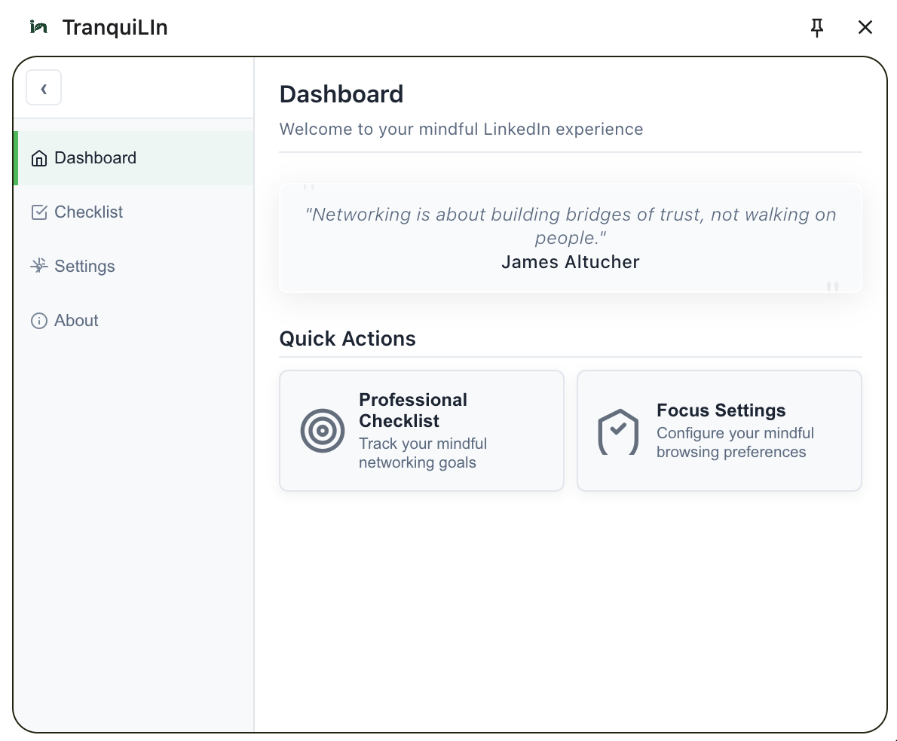897x741 pixels.
Task: Click the checkbox icon beside Checklist
Action: tap(38, 212)
